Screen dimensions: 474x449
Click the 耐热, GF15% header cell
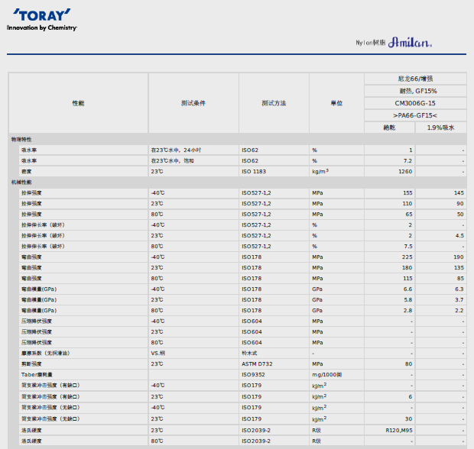coord(415,91)
